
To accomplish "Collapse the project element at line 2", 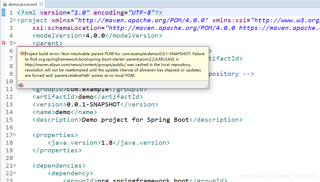I will tap(14, 20).
